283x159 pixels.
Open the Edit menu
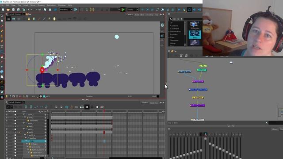point(7,5)
